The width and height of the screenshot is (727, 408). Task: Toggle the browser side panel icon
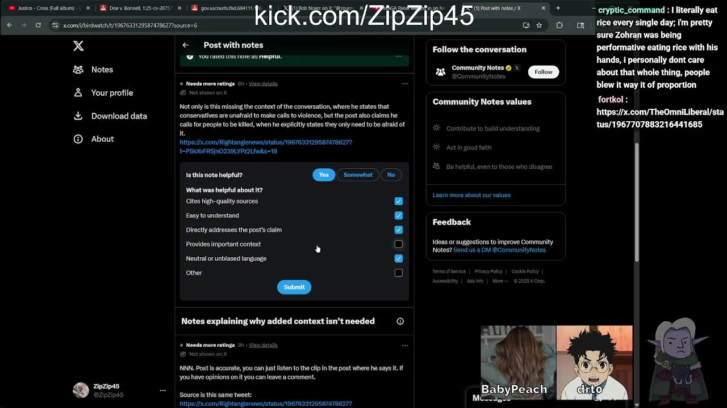[580, 25]
